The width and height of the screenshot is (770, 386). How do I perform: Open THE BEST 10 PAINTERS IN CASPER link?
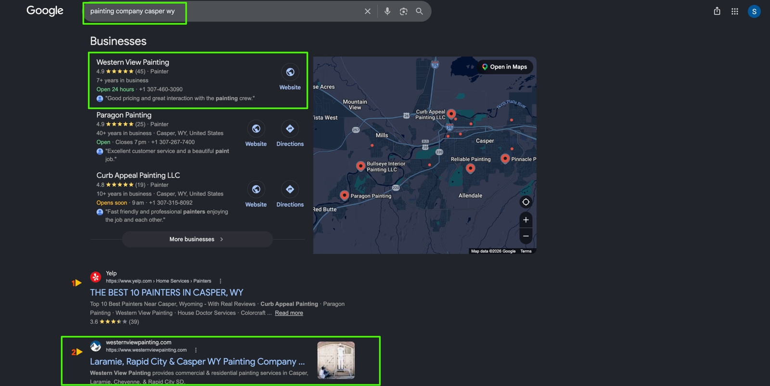point(167,293)
